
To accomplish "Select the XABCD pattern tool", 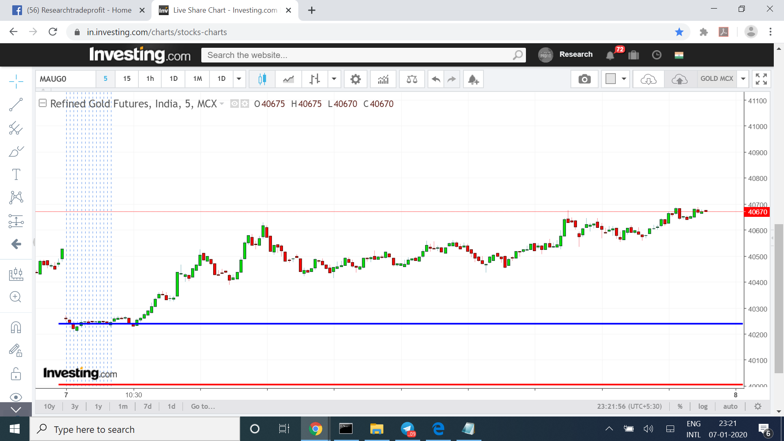I will coord(16,198).
